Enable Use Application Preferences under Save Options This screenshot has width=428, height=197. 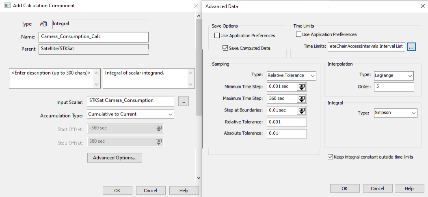click(x=217, y=36)
